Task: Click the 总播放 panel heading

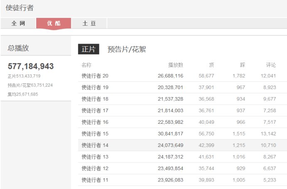Action: pos(18,48)
